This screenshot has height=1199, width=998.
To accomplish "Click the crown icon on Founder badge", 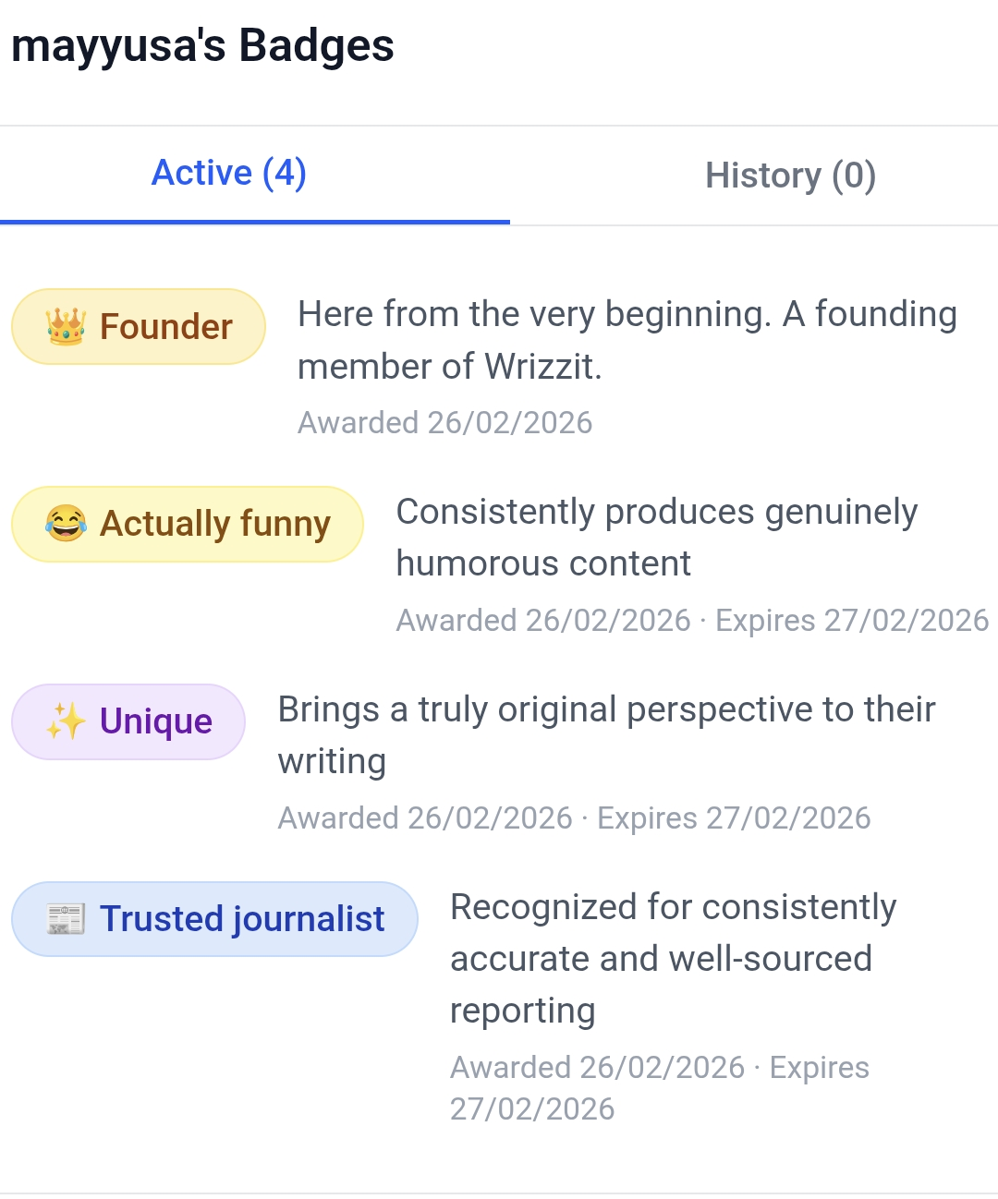I will click(66, 327).
